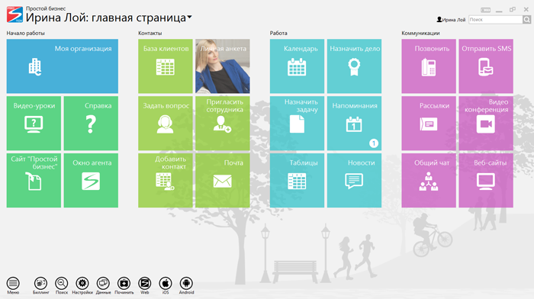Launch the Окно агента tile

(x=91, y=181)
